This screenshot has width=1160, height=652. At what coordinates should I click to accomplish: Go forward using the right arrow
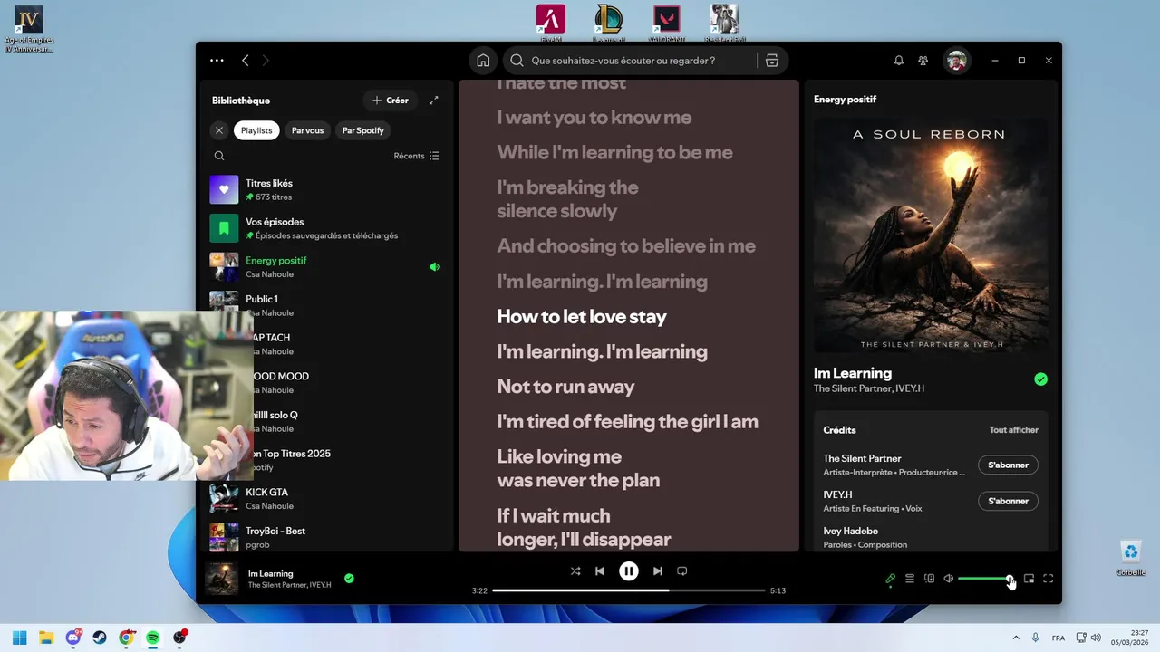pyautogui.click(x=266, y=61)
